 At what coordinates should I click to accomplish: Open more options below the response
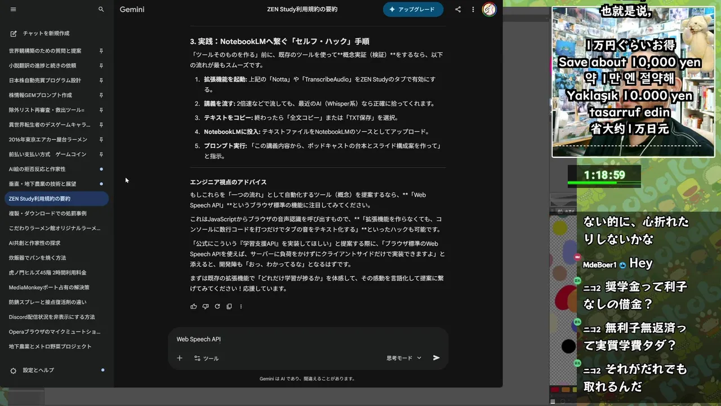click(241, 307)
